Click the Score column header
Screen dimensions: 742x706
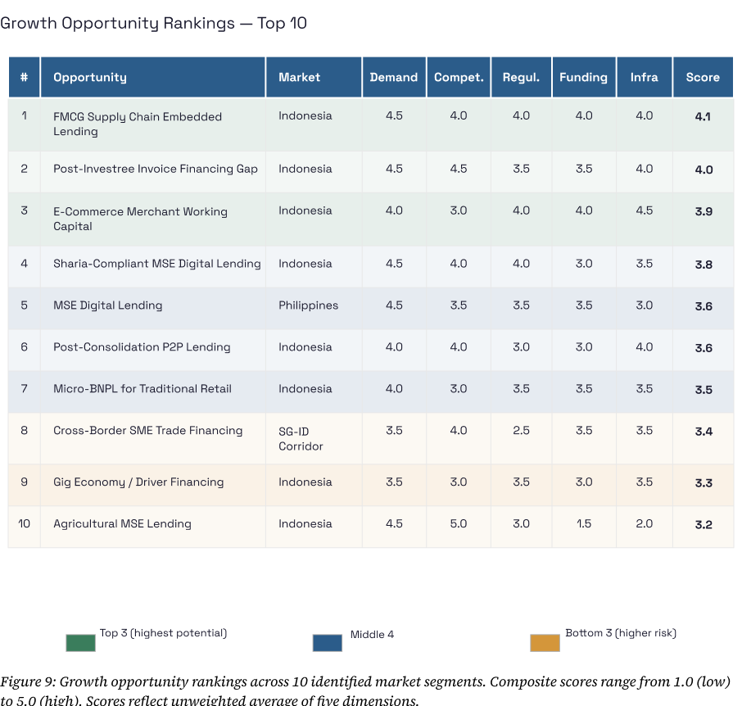[x=703, y=77]
